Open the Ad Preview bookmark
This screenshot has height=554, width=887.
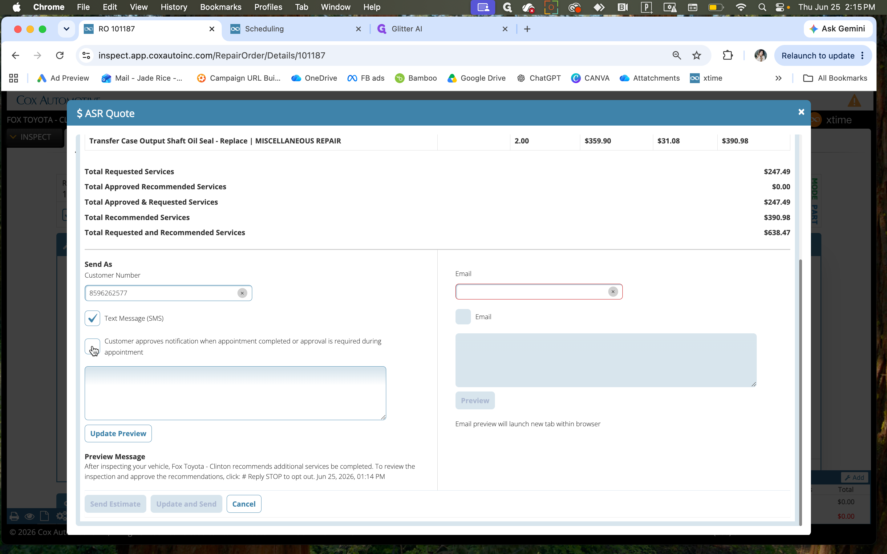pyautogui.click(x=63, y=78)
